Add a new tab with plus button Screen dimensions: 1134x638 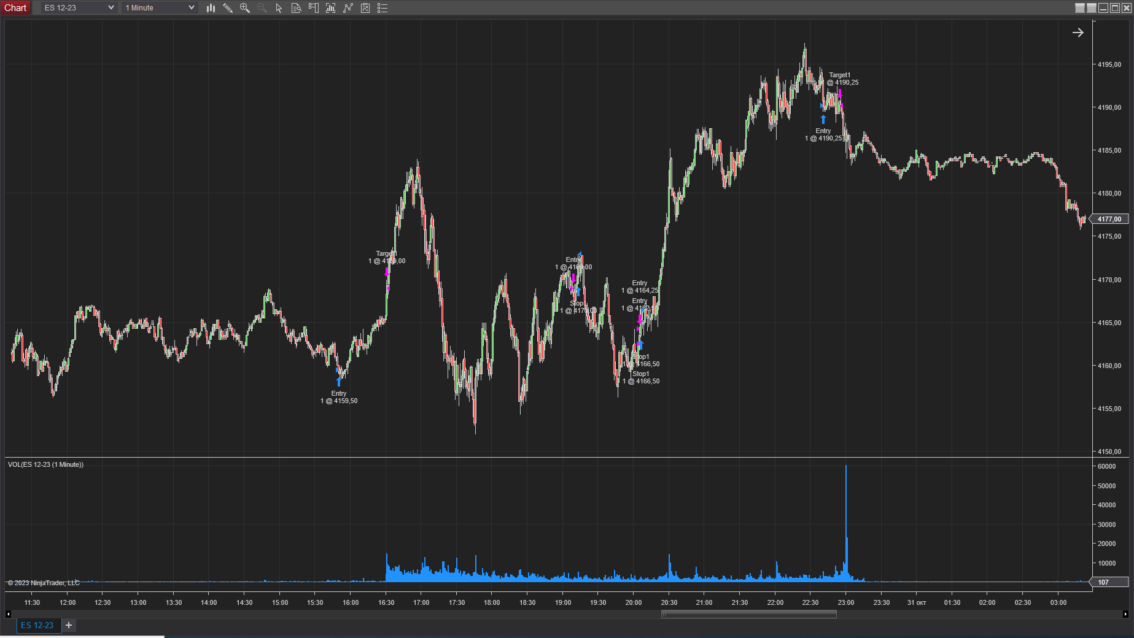coord(69,625)
